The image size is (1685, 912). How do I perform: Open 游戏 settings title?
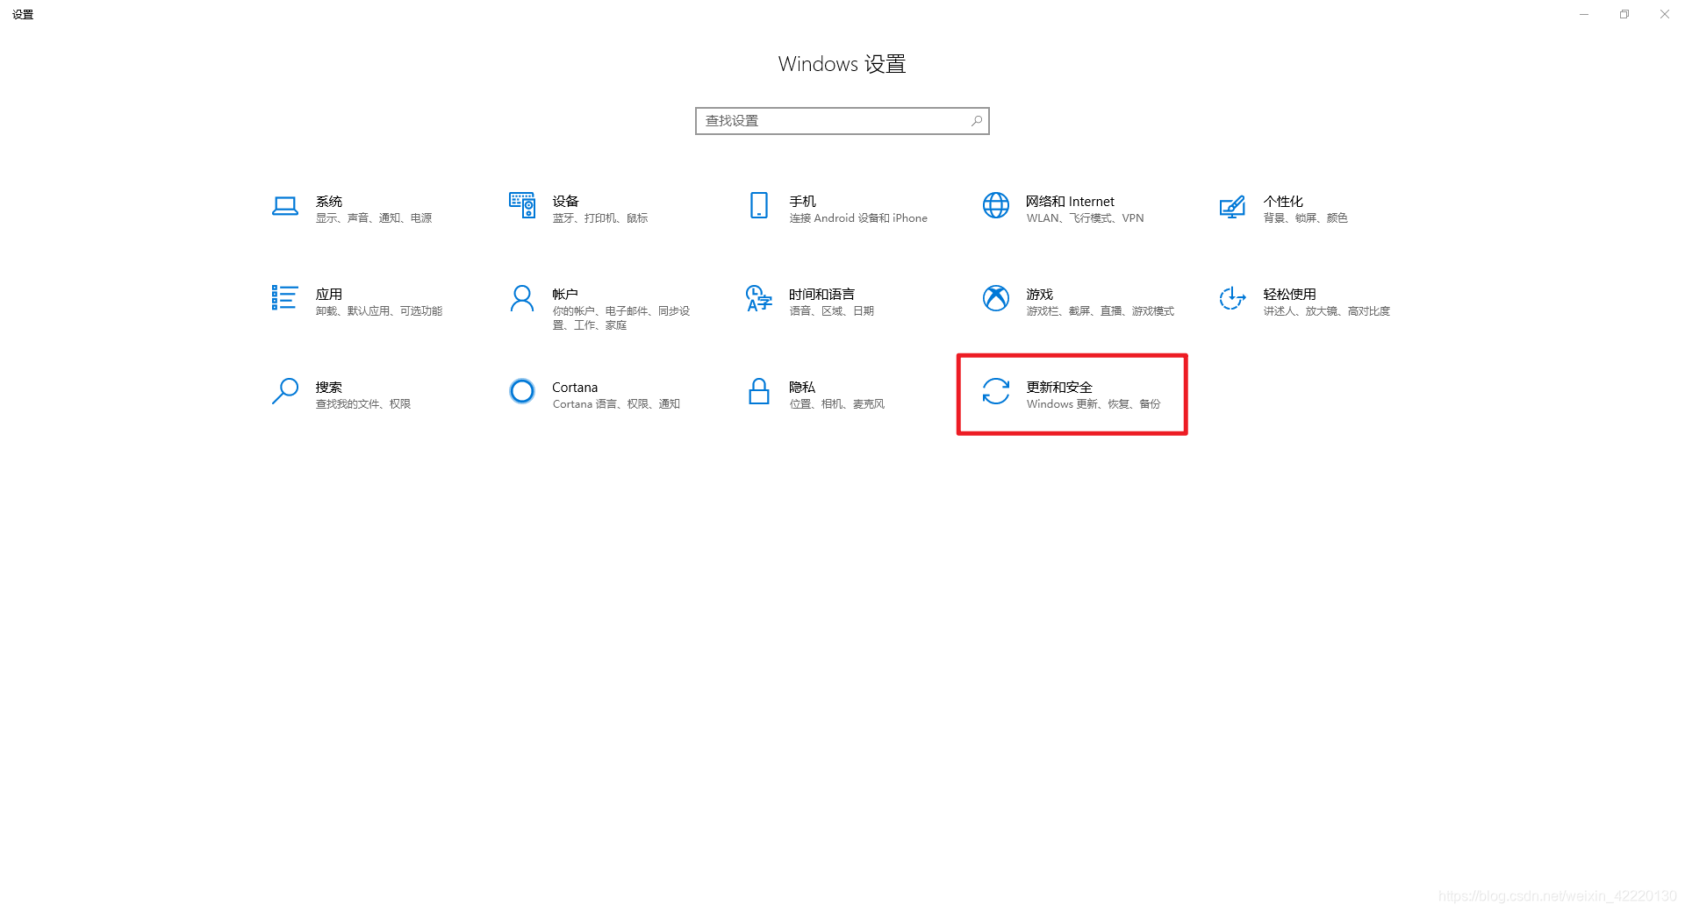(1040, 295)
